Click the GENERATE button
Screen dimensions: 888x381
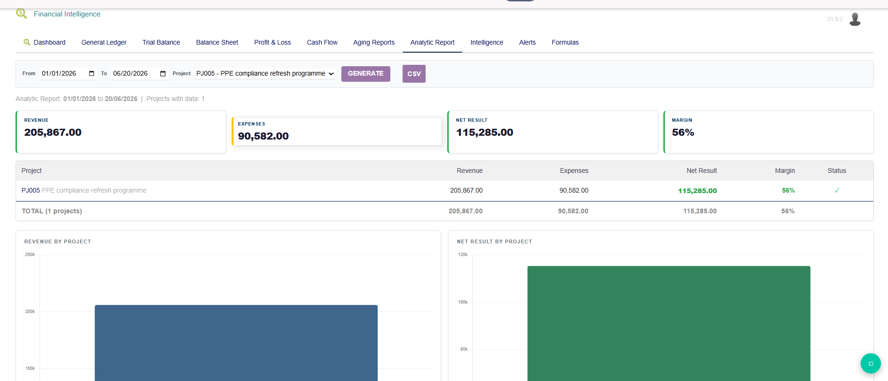click(366, 74)
